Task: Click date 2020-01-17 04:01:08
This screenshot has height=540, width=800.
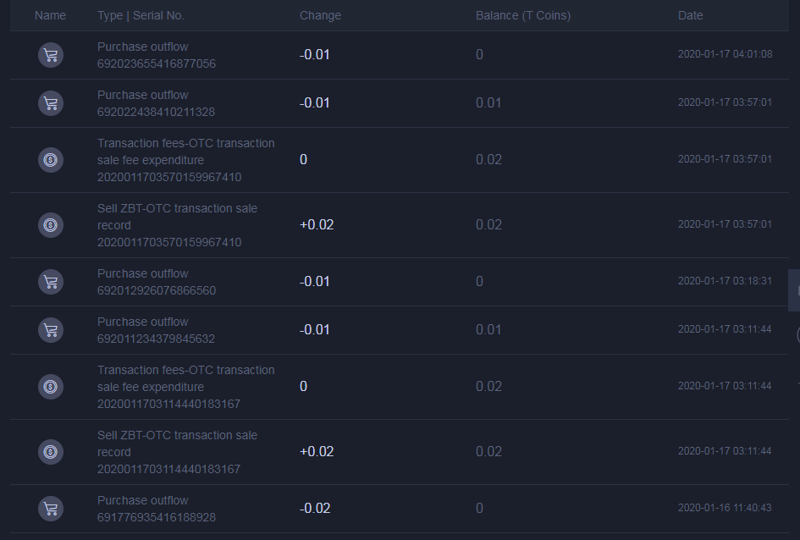Action: 725,54
